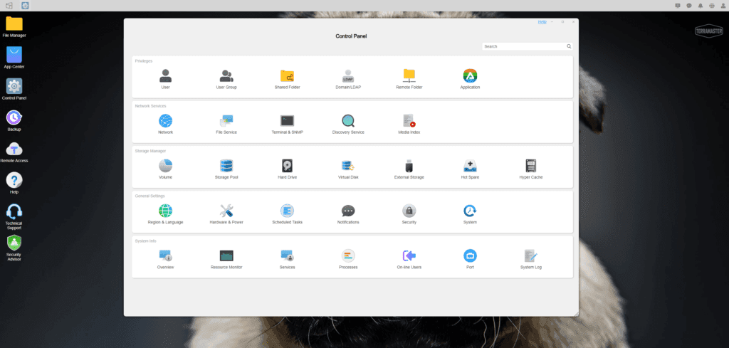Launch Security Advisor desktop shortcut
The image size is (729, 348).
point(14,244)
